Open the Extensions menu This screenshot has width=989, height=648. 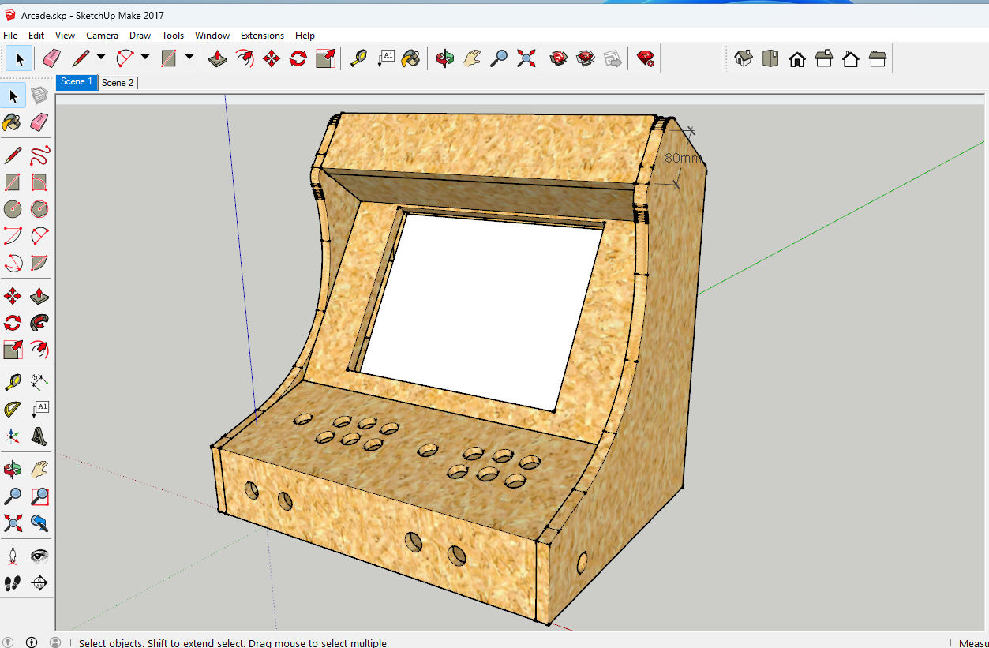point(262,36)
